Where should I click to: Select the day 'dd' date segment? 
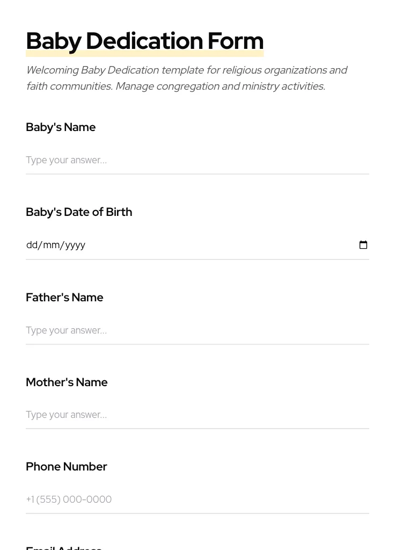[x=32, y=245]
